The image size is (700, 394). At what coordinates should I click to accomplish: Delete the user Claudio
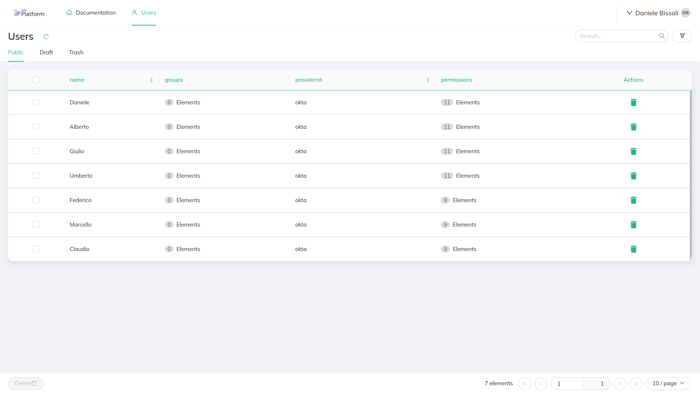point(634,249)
